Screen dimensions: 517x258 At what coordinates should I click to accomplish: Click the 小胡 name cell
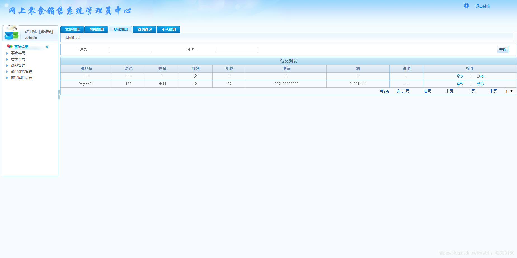click(162, 84)
